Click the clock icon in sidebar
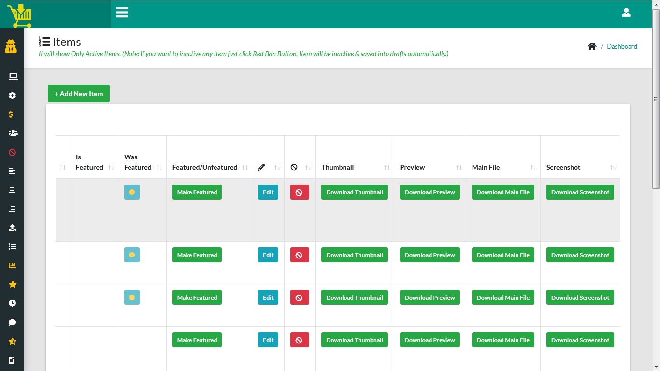This screenshot has height=371, width=660. tap(13, 303)
